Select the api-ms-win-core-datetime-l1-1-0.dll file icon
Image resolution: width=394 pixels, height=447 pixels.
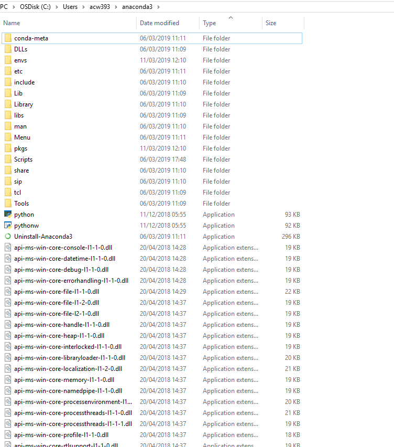click(x=8, y=259)
